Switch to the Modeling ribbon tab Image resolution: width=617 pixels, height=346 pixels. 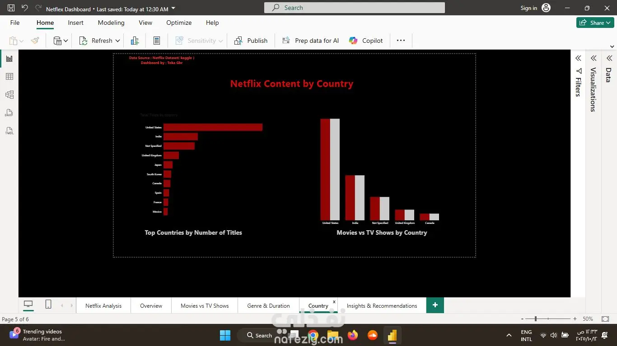111,23
